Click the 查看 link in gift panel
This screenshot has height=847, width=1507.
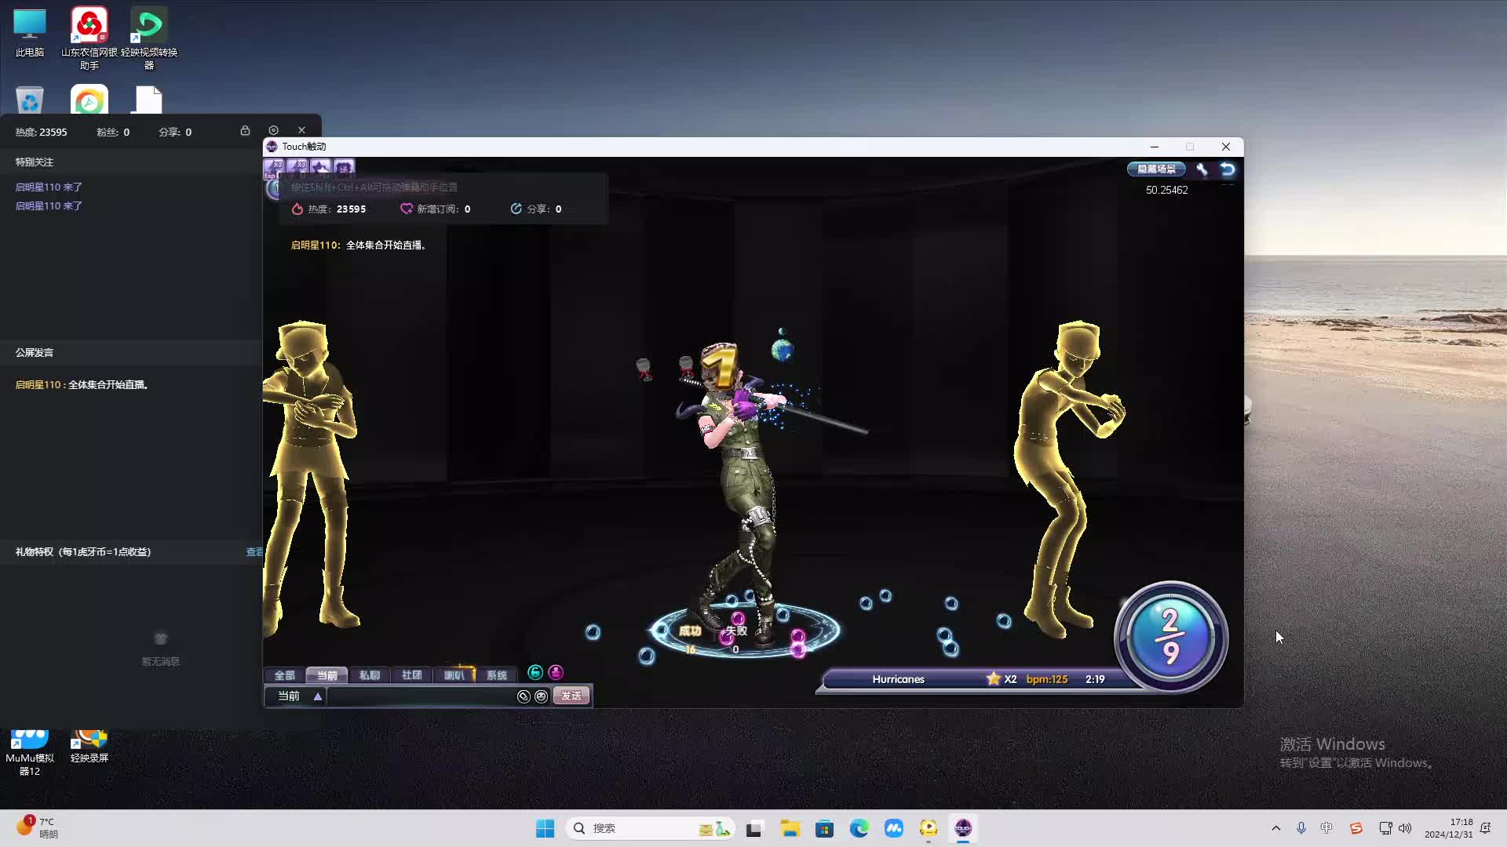[x=254, y=552]
